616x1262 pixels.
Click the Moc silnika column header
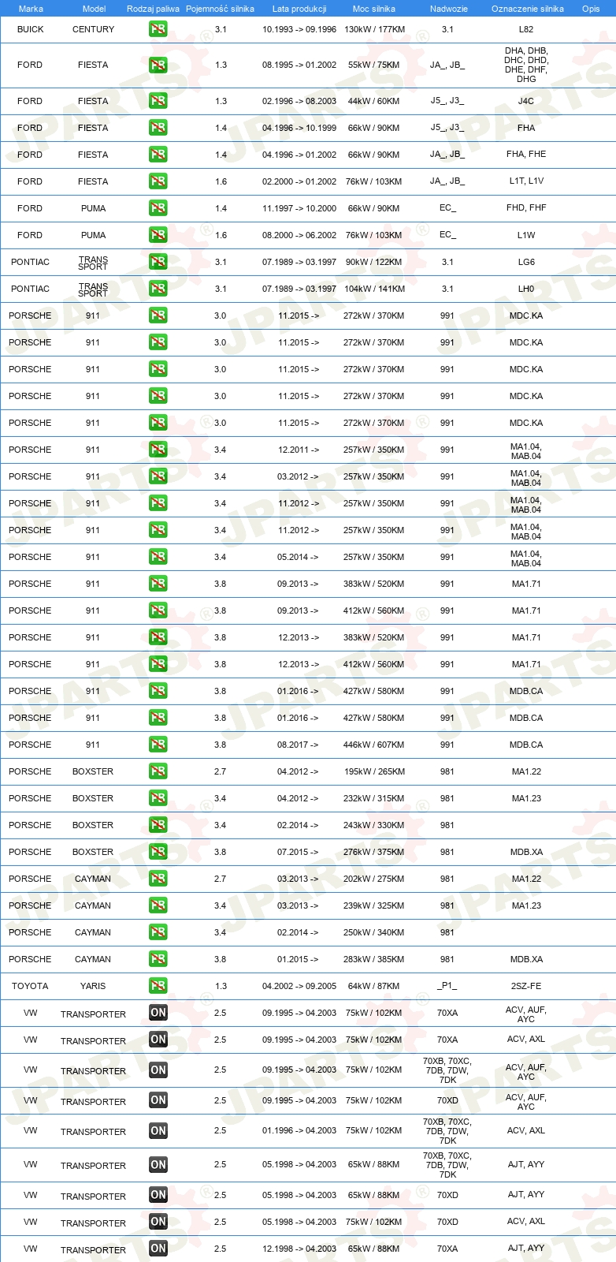(374, 9)
